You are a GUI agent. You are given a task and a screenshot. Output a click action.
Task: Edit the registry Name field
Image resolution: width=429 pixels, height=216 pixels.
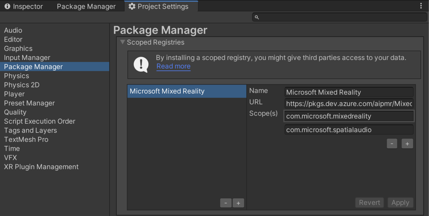pyautogui.click(x=349, y=92)
